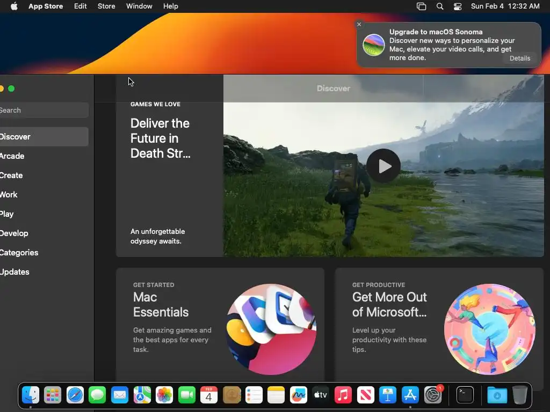
Task: Open Mail app in Dock
Action: pos(120,395)
